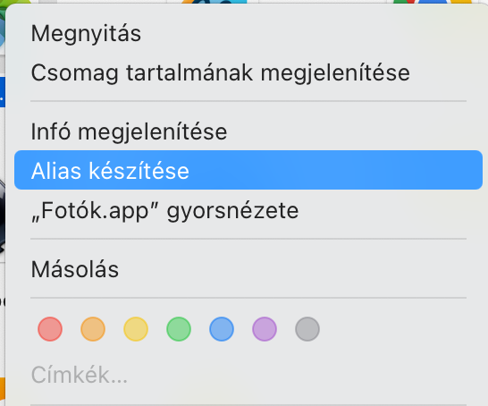Tag Fotók.app with the lilac circle
This screenshot has height=406, width=488.
[x=265, y=329]
